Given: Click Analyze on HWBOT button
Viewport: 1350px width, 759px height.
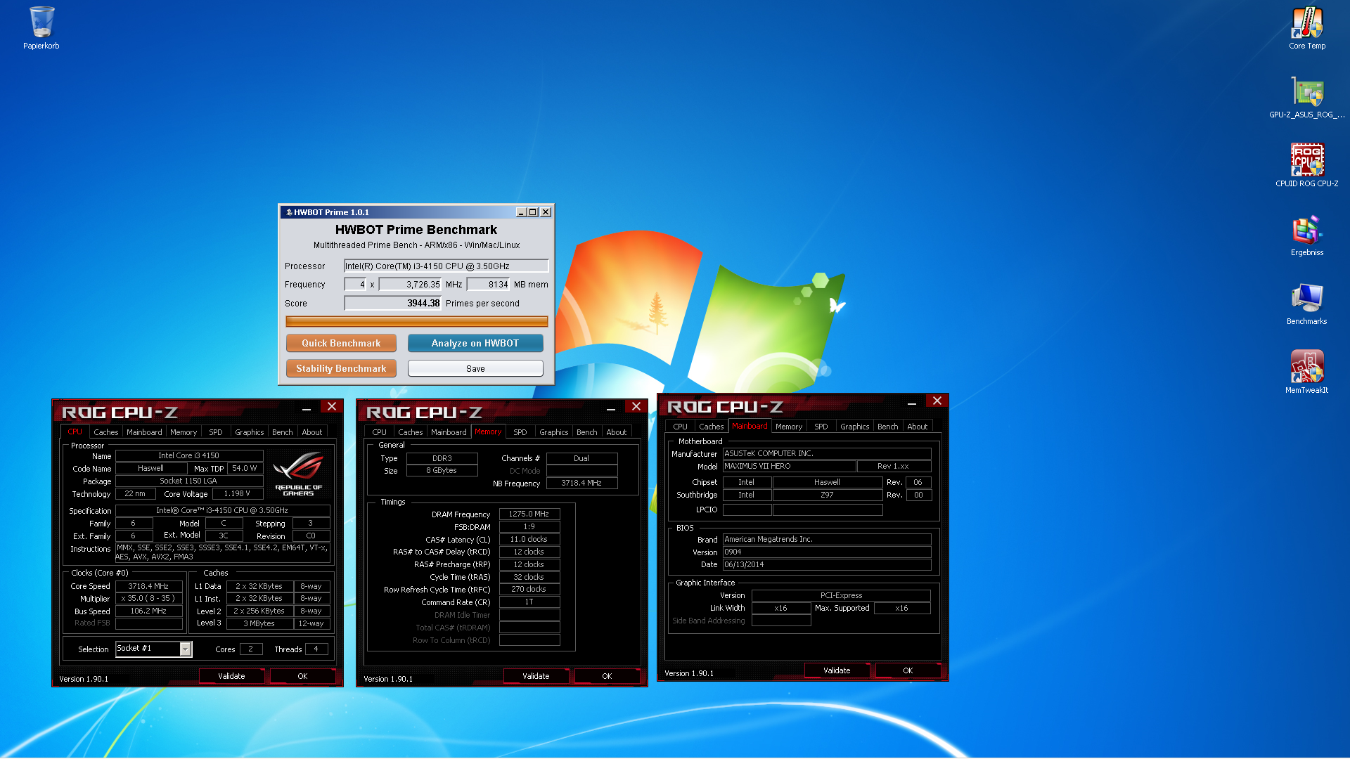Looking at the screenshot, I should pos(475,343).
